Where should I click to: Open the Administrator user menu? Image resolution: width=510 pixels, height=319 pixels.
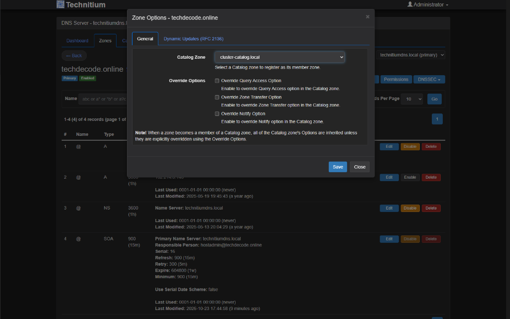point(428,4)
